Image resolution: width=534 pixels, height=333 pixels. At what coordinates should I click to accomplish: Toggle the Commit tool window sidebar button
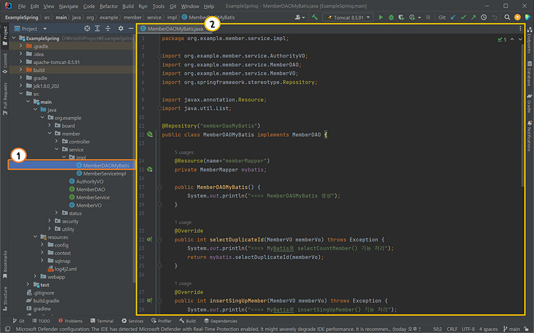pos(5,63)
